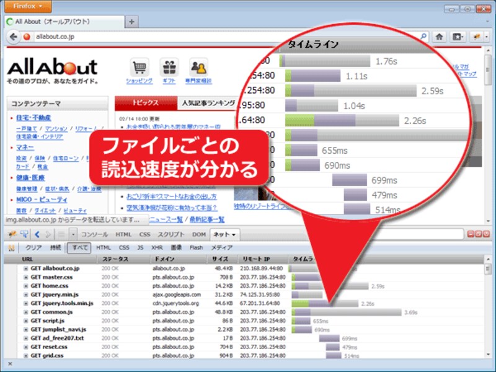496x372 pixels.
Task: Click the Firebug icon in navigation bar
Action: click(477, 37)
